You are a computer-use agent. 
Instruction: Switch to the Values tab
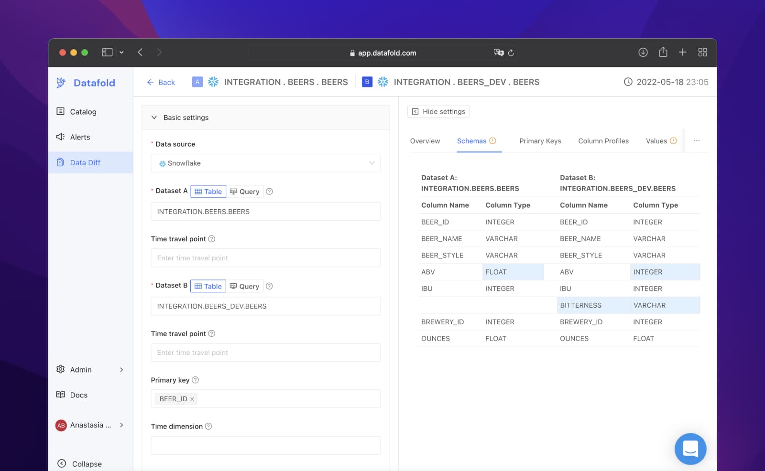pyautogui.click(x=656, y=141)
